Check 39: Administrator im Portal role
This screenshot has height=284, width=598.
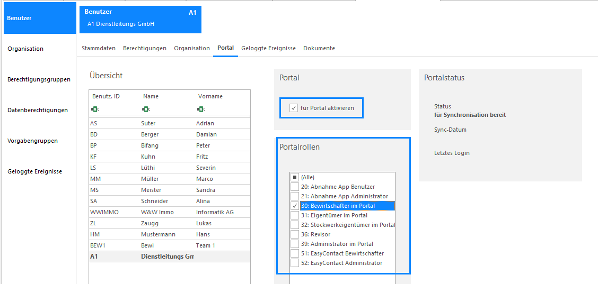point(294,244)
